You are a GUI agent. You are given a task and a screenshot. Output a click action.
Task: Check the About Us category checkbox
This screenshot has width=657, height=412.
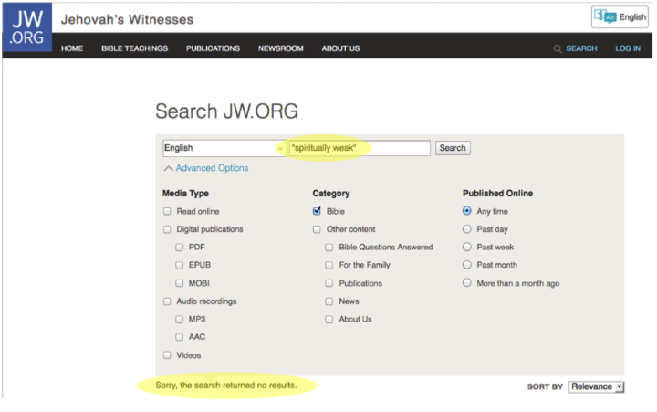click(329, 320)
